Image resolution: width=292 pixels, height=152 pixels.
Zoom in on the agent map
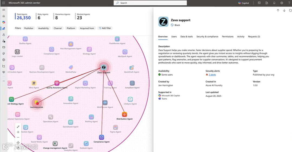18,132
